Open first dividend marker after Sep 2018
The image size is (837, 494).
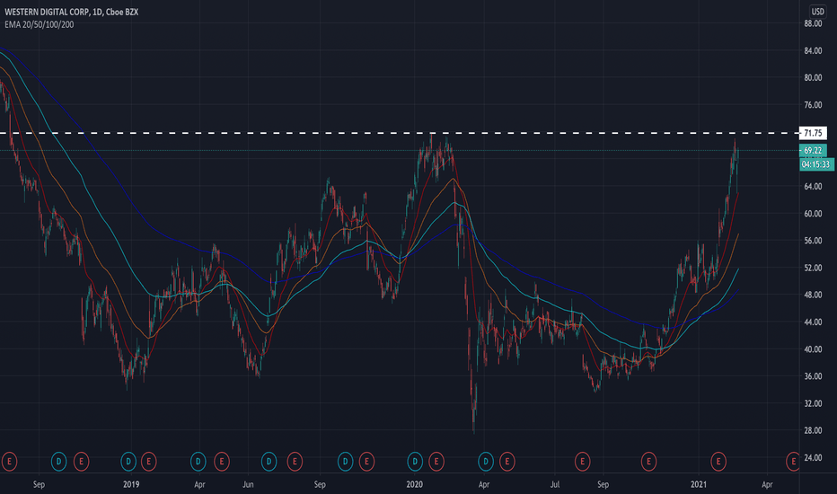coord(58,461)
